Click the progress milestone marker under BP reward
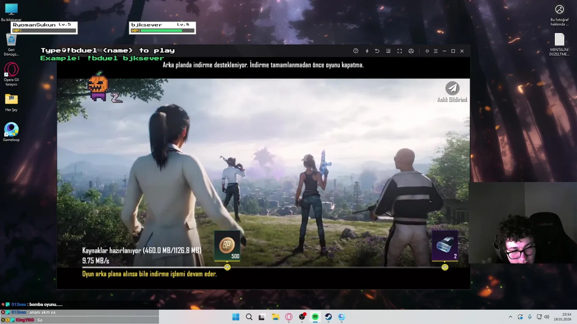The height and width of the screenshot is (324, 577). (x=227, y=267)
